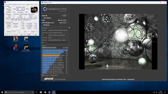Click the Cinebench title bar icon
The width and height of the screenshot is (168, 94).
pos(42,3)
